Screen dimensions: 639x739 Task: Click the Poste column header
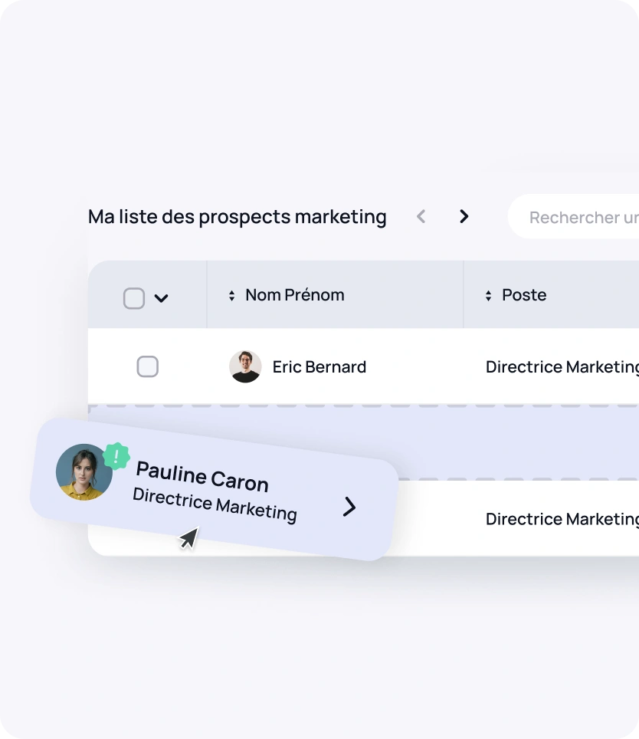524,295
